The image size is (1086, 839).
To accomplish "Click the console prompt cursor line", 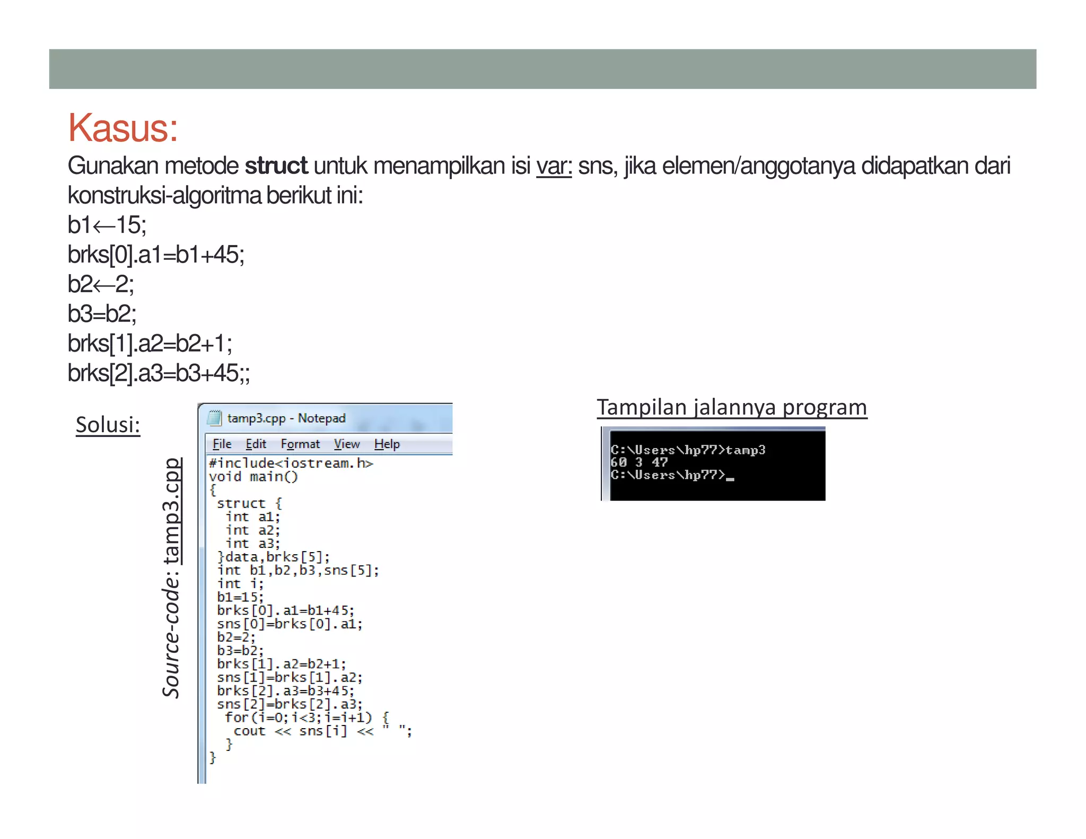I will pyautogui.click(x=672, y=475).
